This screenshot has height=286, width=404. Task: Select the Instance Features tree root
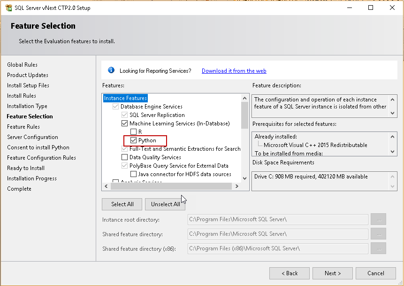(125, 98)
